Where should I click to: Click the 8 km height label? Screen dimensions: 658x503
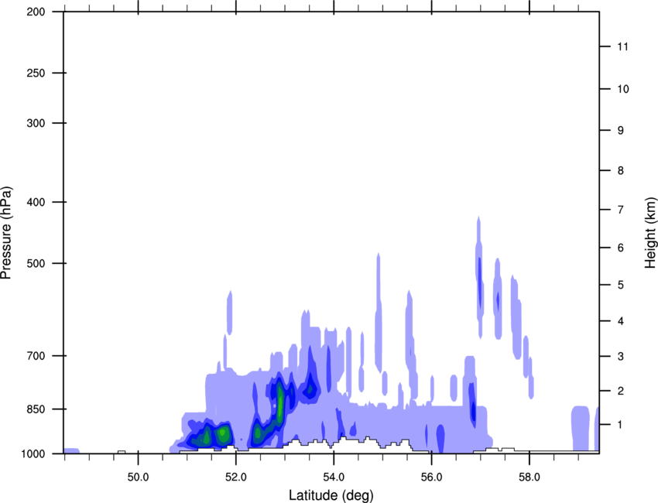(621, 170)
